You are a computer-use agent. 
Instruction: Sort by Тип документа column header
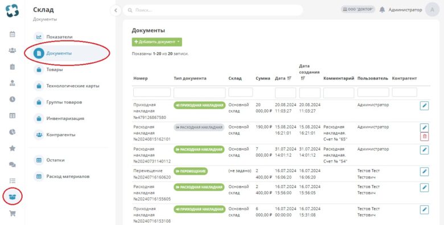click(x=190, y=78)
